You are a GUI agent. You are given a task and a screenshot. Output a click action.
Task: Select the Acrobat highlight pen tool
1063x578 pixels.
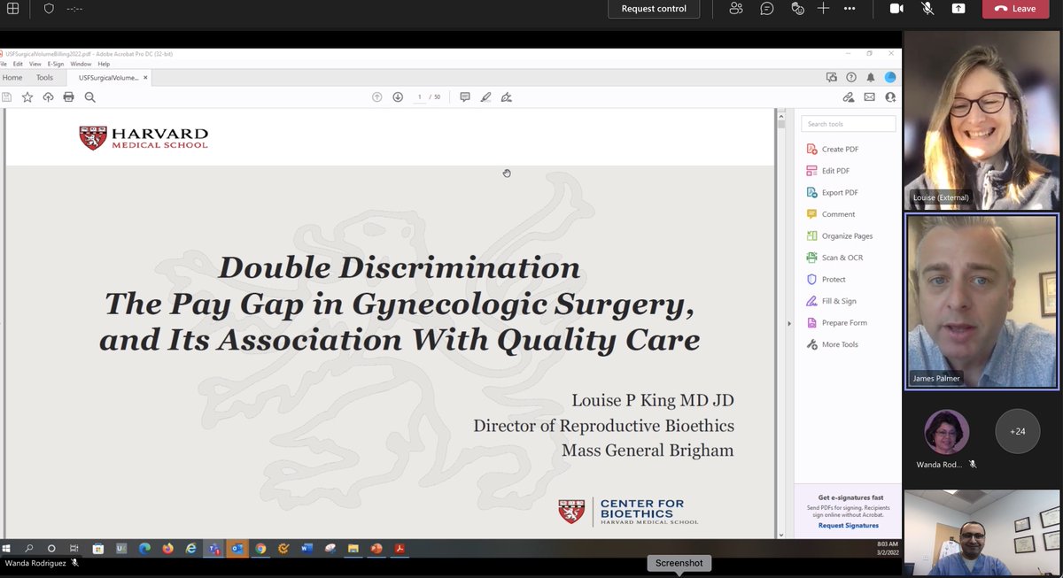click(485, 97)
